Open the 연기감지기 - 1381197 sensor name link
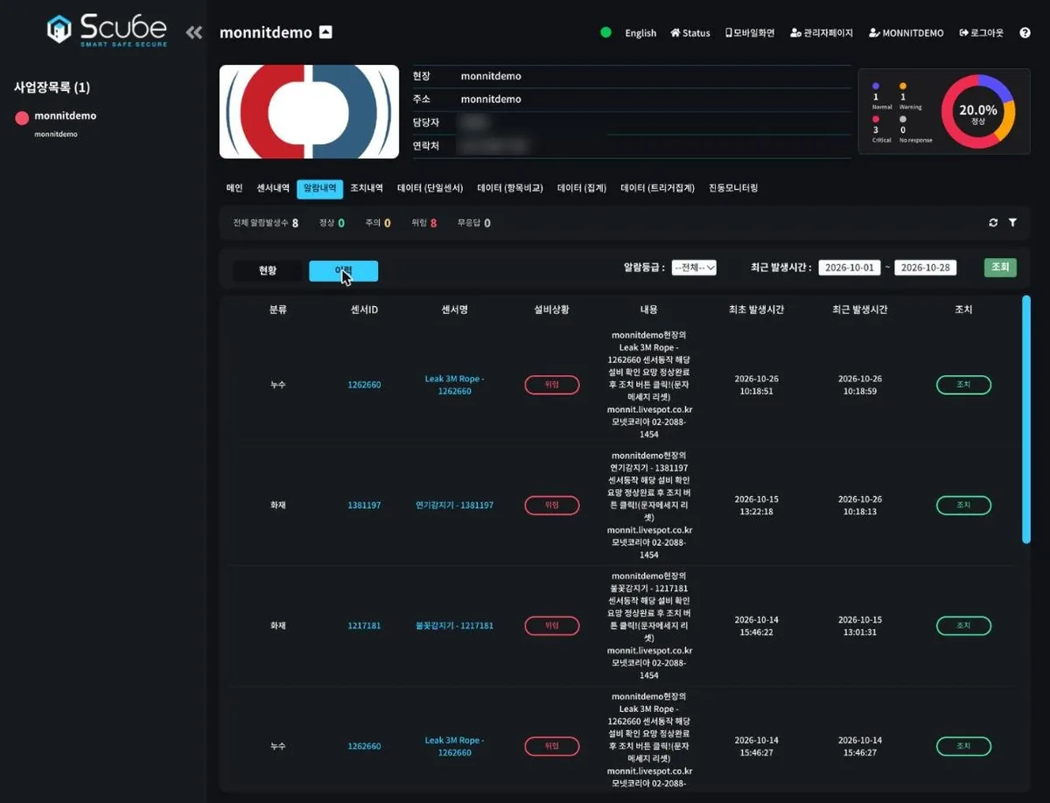This screenshot has width=1050, height=803. [454, 506]
